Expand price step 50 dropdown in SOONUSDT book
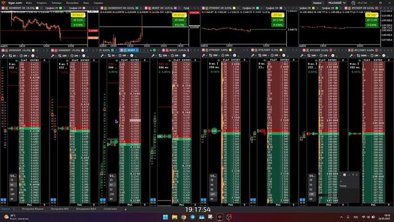 pyautogui.click(x=14, y=55)
